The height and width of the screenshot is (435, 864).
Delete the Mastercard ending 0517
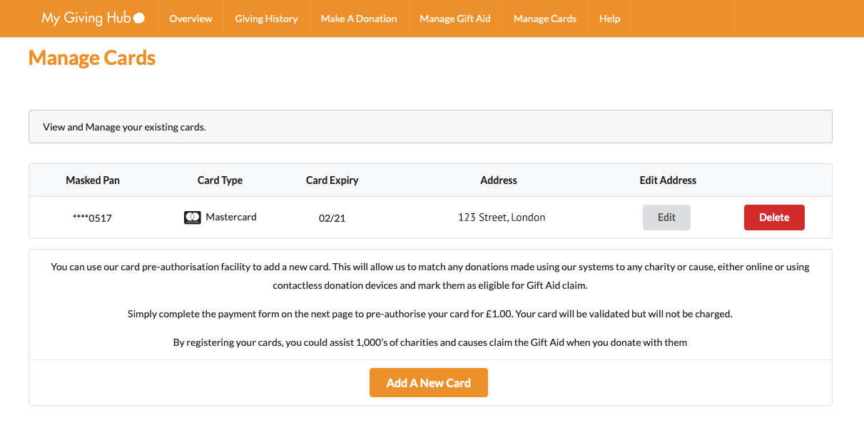click(x=774, y=217)
